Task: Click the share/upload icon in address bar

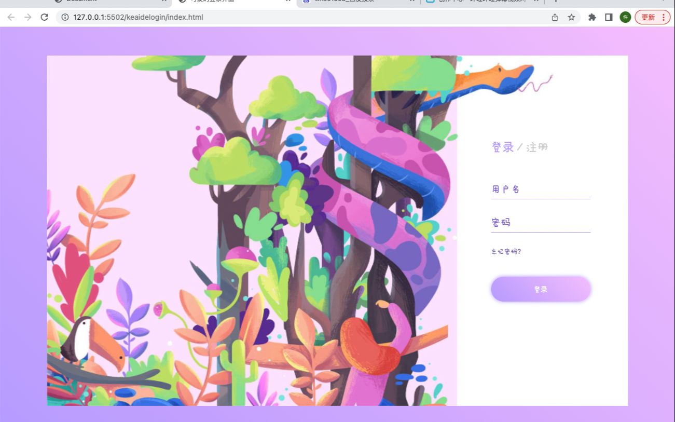Action: [x=555, y=17]
